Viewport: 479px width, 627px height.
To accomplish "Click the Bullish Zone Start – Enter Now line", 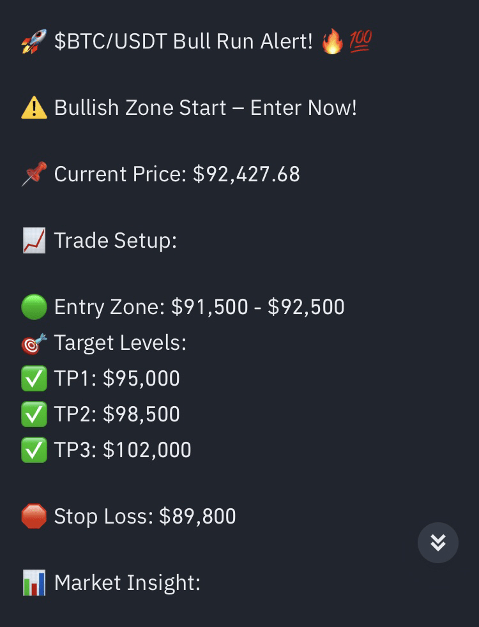I will [205, 108].
